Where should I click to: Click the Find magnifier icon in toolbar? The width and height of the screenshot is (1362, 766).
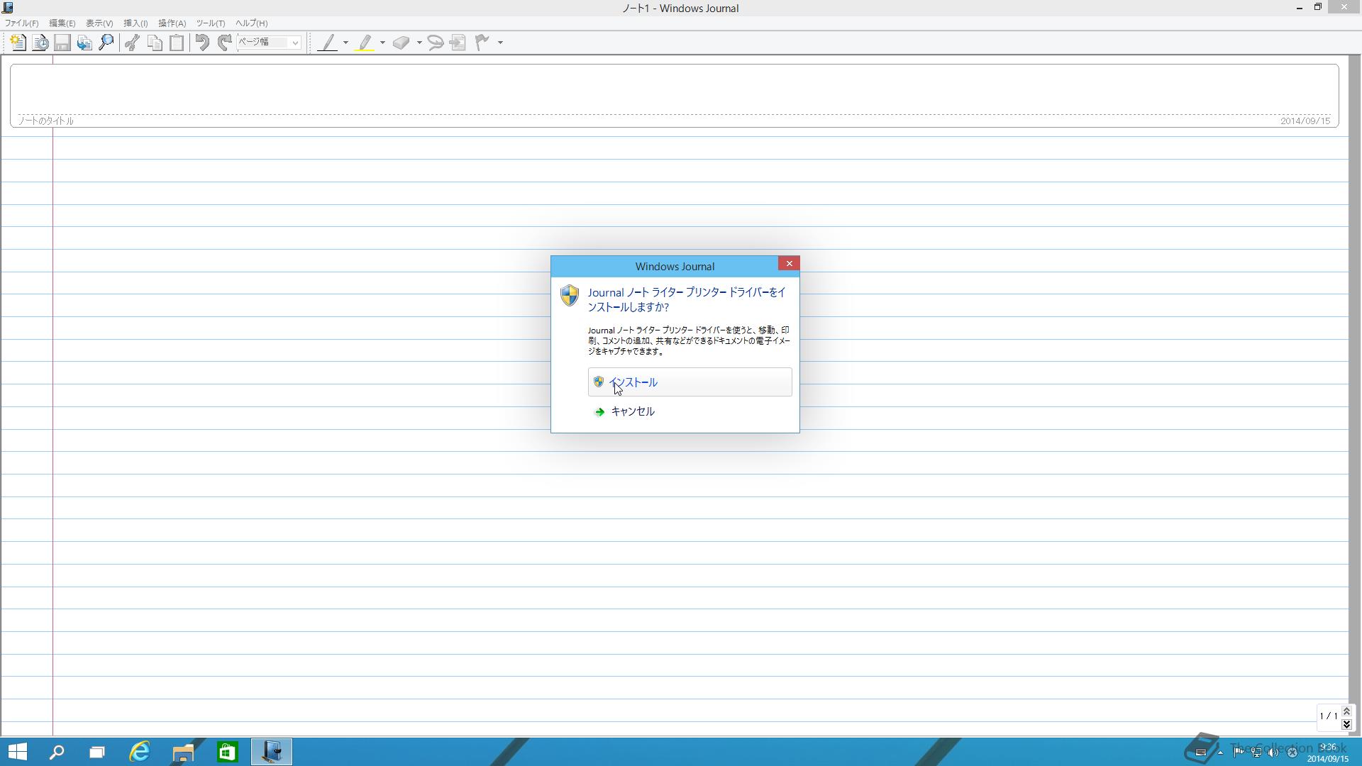(106, 43)
